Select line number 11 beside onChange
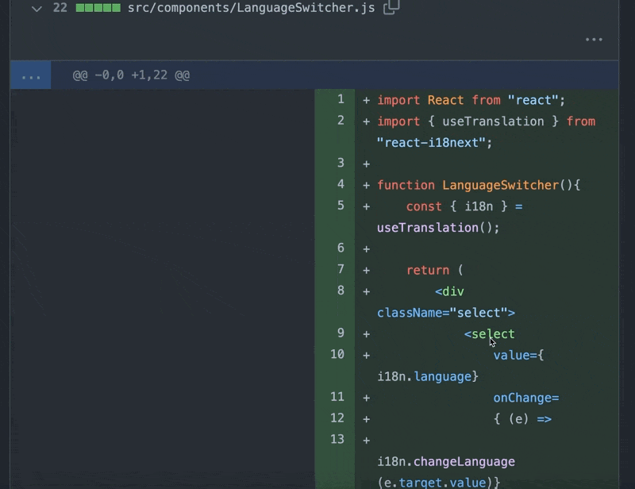The width and height of the screenshot is (635, 489). pos(337,397)
